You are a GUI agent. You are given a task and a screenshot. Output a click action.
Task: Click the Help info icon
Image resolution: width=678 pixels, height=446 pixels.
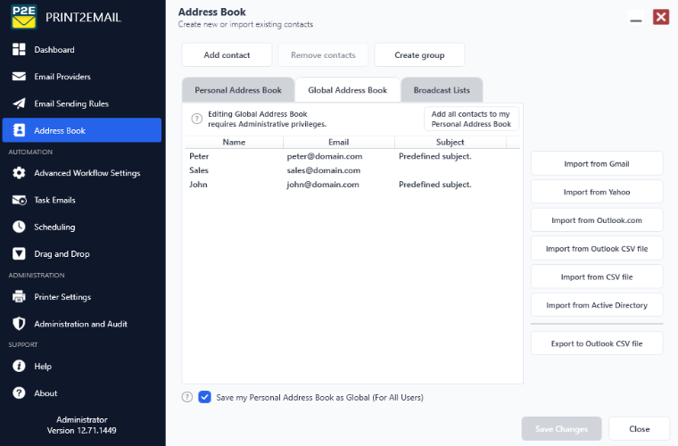click(x=19, y=366)
